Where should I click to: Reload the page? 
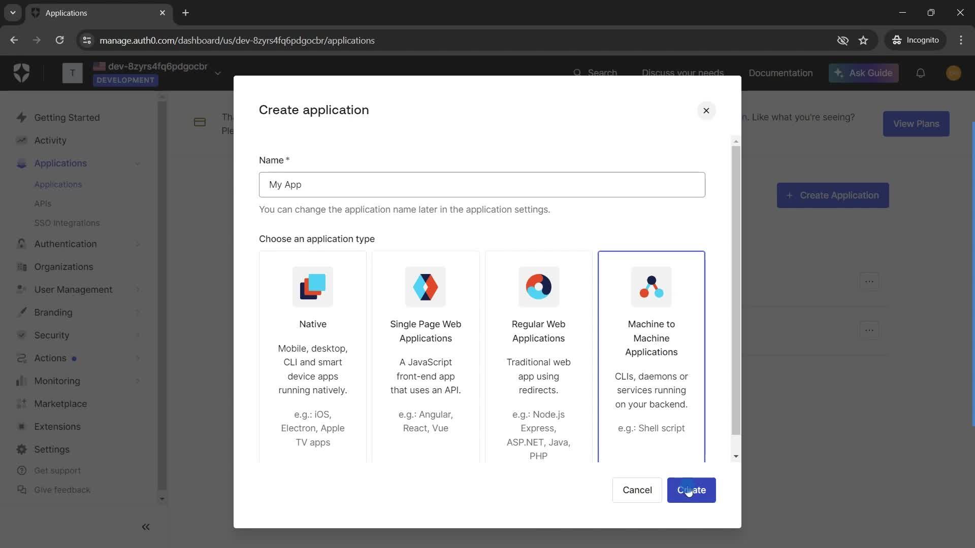click(60, 40)
